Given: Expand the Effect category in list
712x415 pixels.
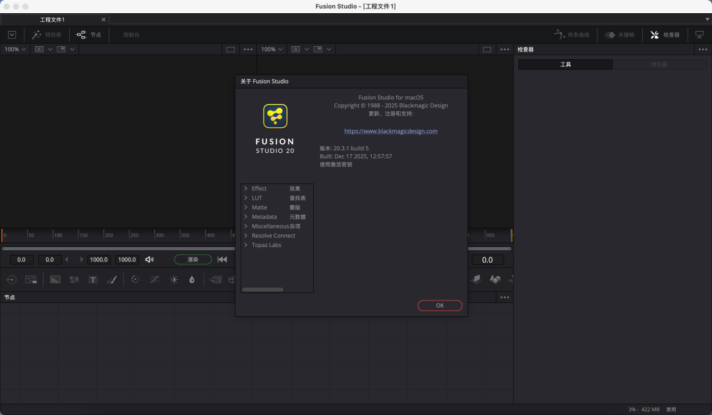Looking at the screenshot, I should pyautogui.click(x=246, y=188).
